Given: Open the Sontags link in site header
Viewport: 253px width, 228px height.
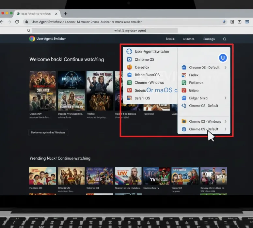Looking at the screenshot, I should [x=209, y=39].
